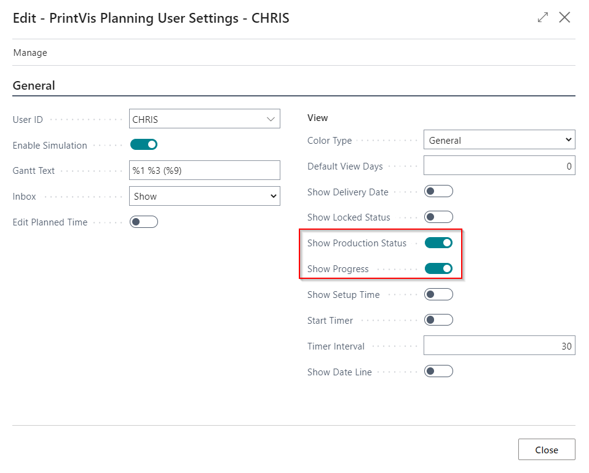Click the Show Locked Status label
This screenshot has height=473, width=589.
349,217
